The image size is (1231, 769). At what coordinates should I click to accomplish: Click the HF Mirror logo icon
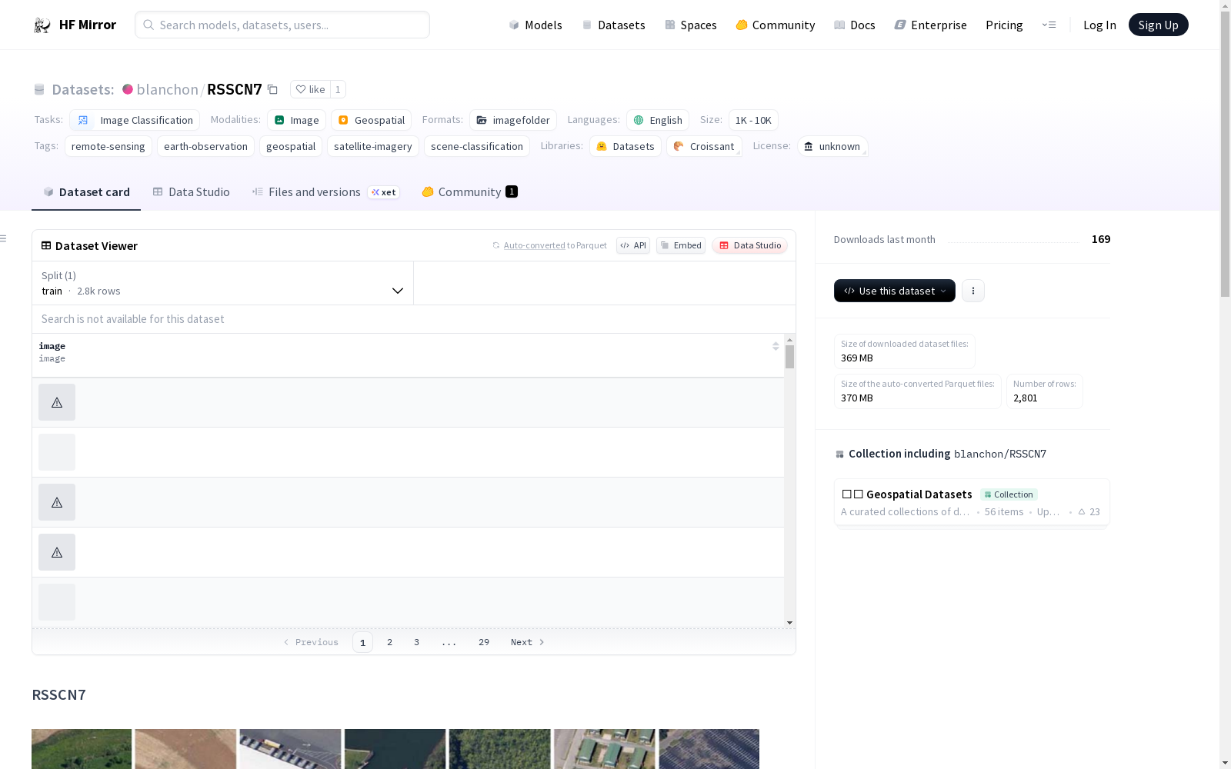click(x=42, y=25)
